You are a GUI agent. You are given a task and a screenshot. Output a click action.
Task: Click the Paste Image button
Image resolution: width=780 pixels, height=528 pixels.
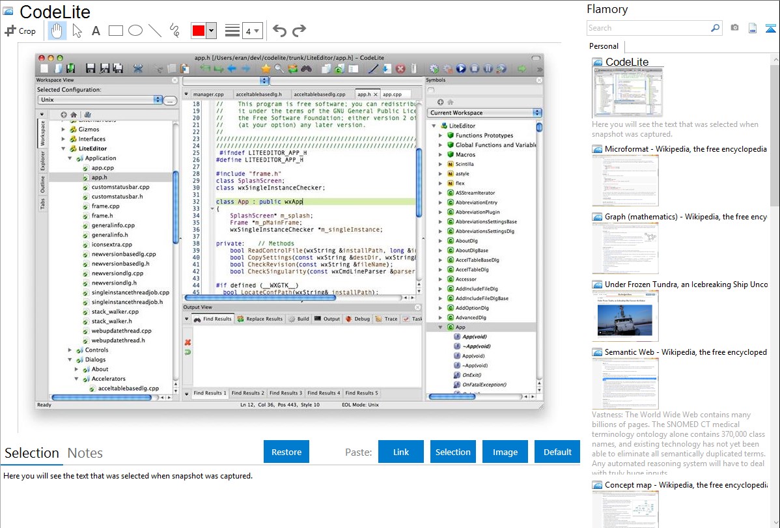505,452
